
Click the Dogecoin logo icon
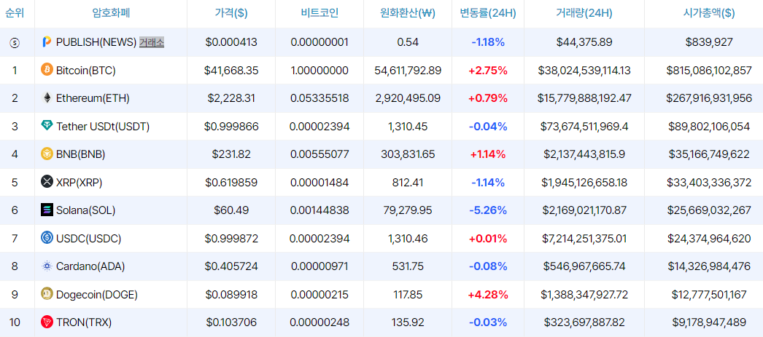pos(47,293)
